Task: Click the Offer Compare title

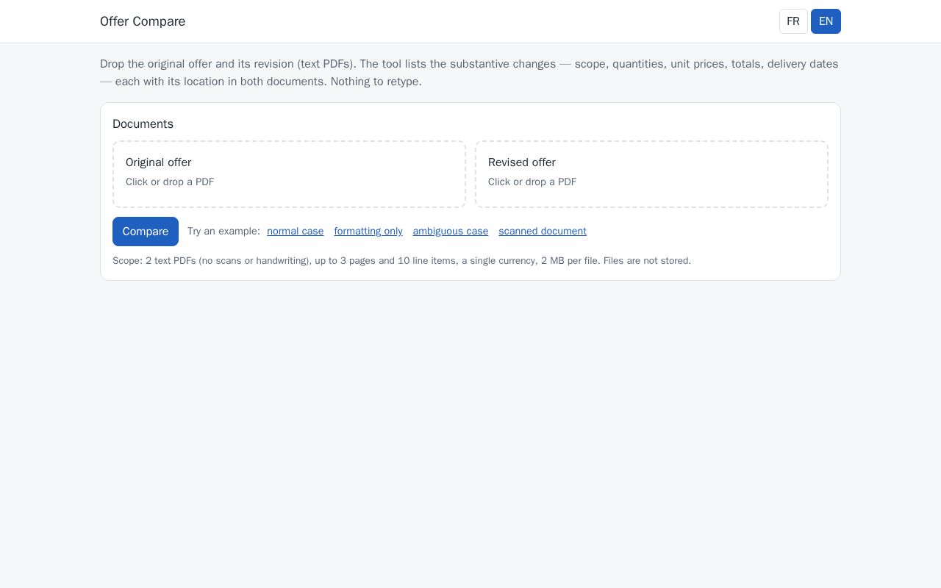Action: (143, 21)
